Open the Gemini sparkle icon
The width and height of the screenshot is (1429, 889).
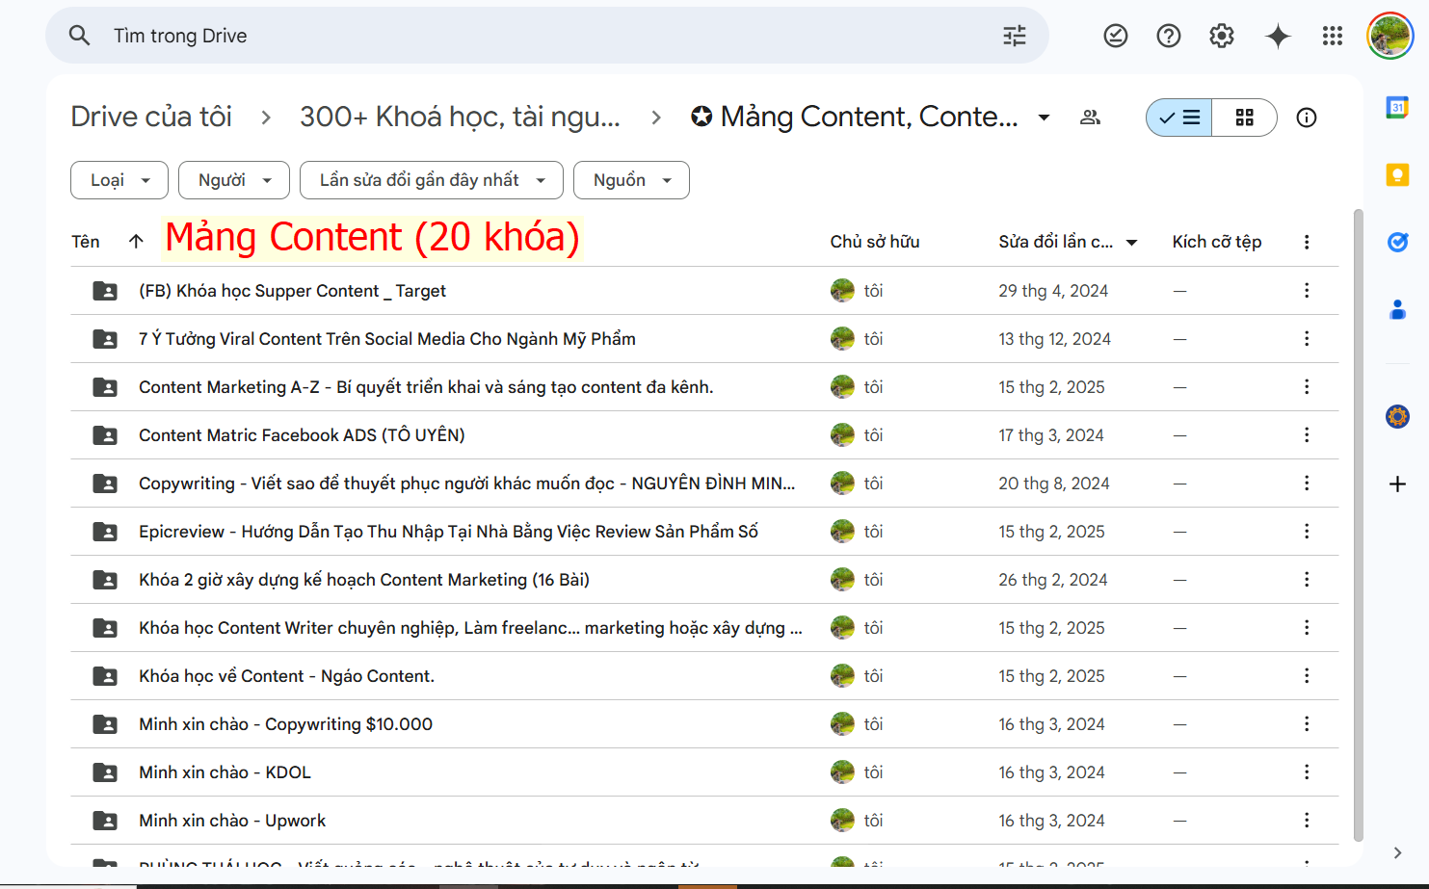click(1279, 36)
